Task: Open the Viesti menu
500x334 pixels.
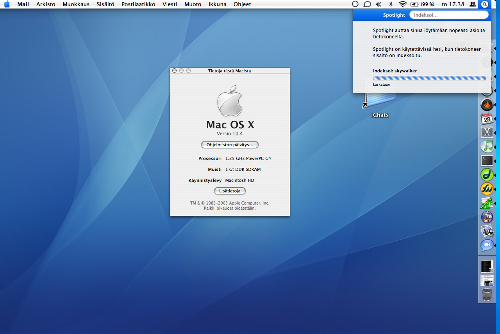Action: (170, 4)
